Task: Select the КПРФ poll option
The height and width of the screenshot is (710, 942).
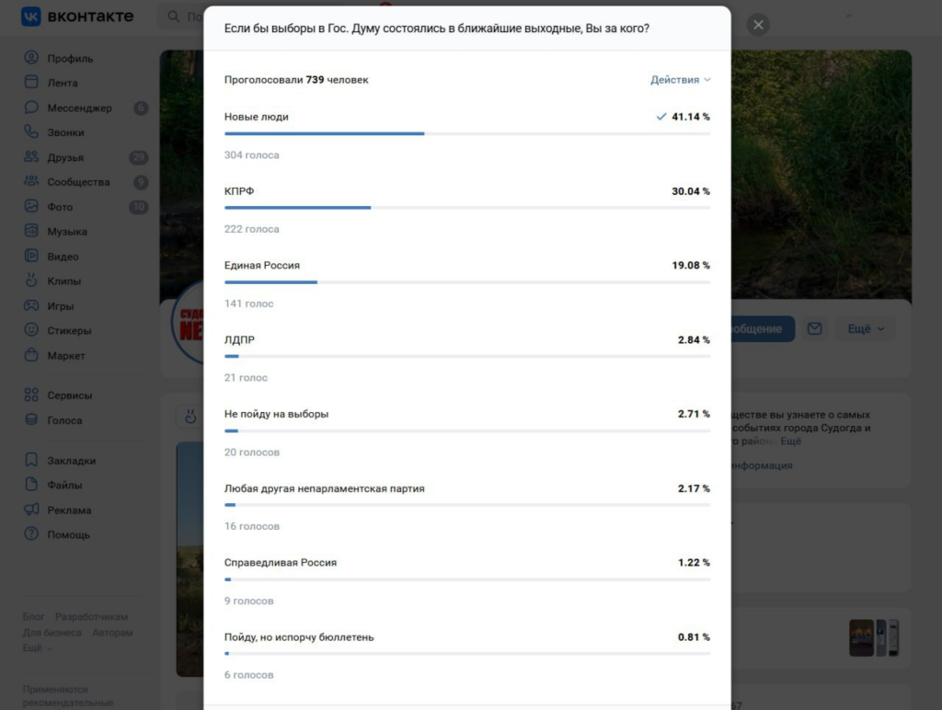Action: (x=466, y=210)
